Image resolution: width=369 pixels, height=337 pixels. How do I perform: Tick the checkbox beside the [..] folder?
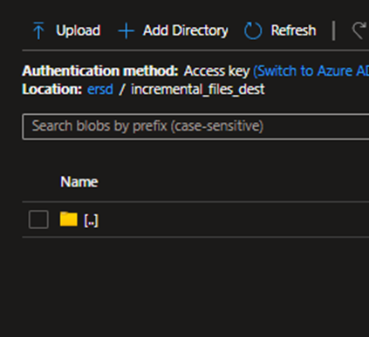tap(38, 219)
